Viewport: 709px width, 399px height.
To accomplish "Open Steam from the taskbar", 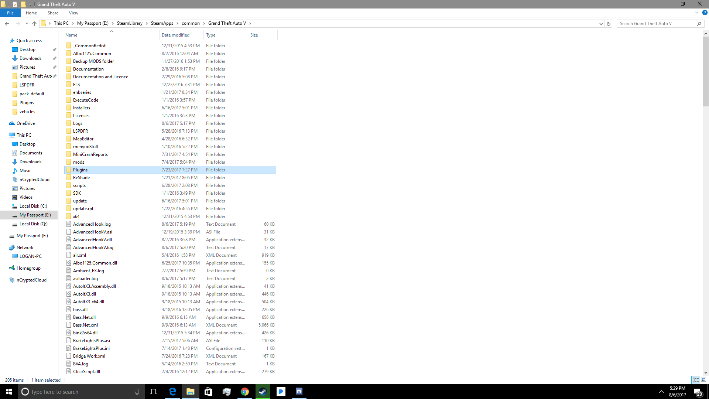I will [263, 392].
